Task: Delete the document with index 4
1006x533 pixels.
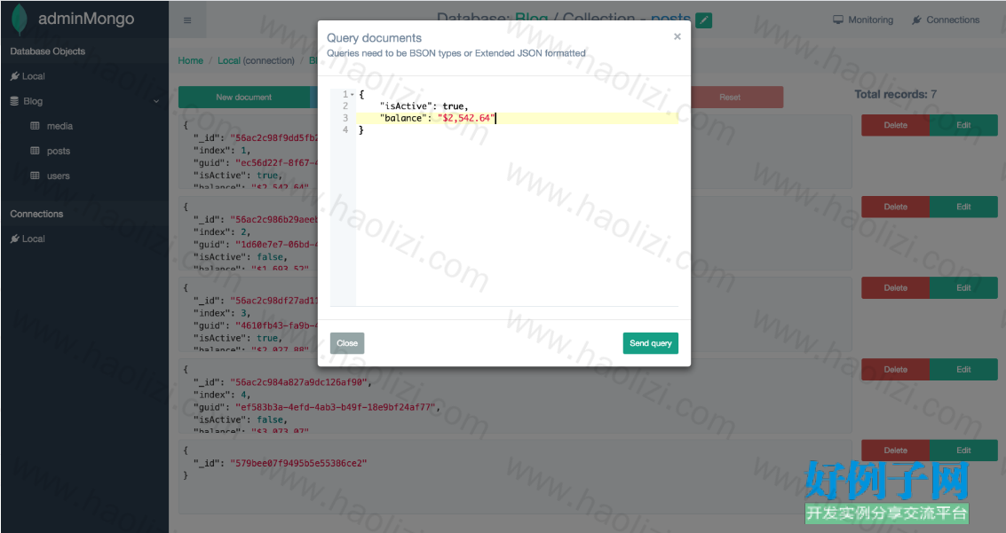Action: (x=896, y=370)
